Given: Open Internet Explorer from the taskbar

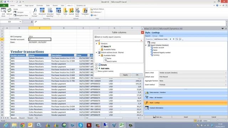Looking at the screenshot, I should tap(6, 125).
